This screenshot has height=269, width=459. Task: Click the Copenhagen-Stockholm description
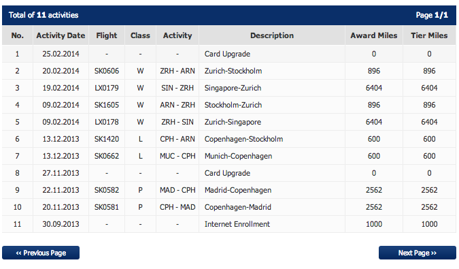pyautogui.click(x=243, y=139)
